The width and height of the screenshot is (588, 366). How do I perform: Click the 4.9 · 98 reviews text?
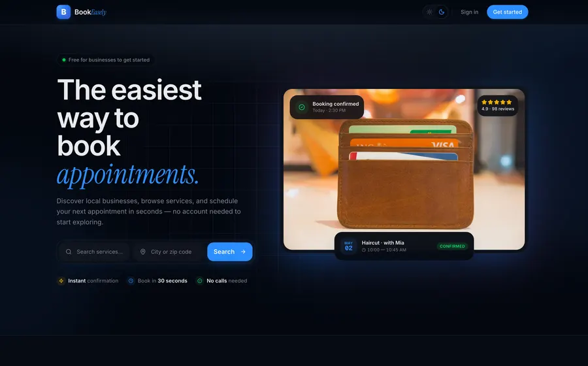click(498, 108)
